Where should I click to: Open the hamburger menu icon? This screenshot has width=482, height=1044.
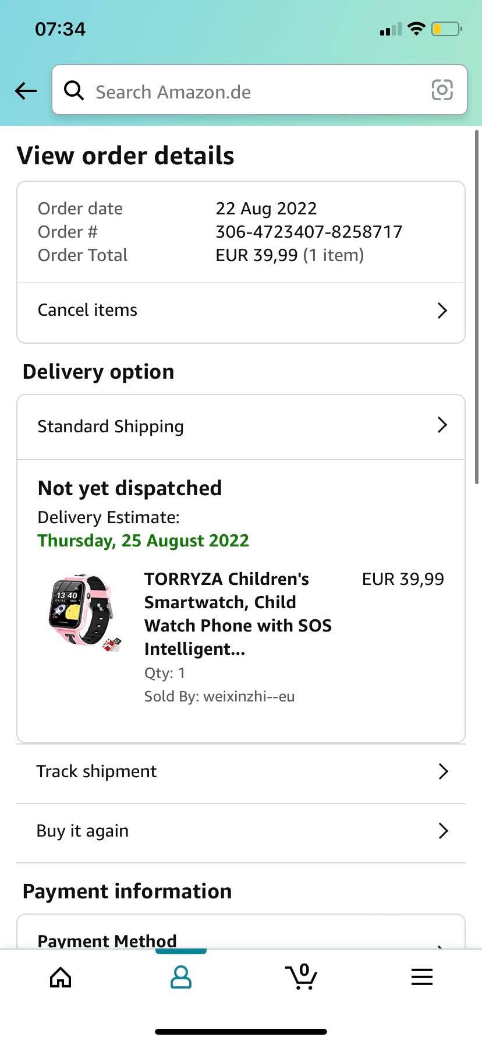pyautogui.click(x=421, y=977)
